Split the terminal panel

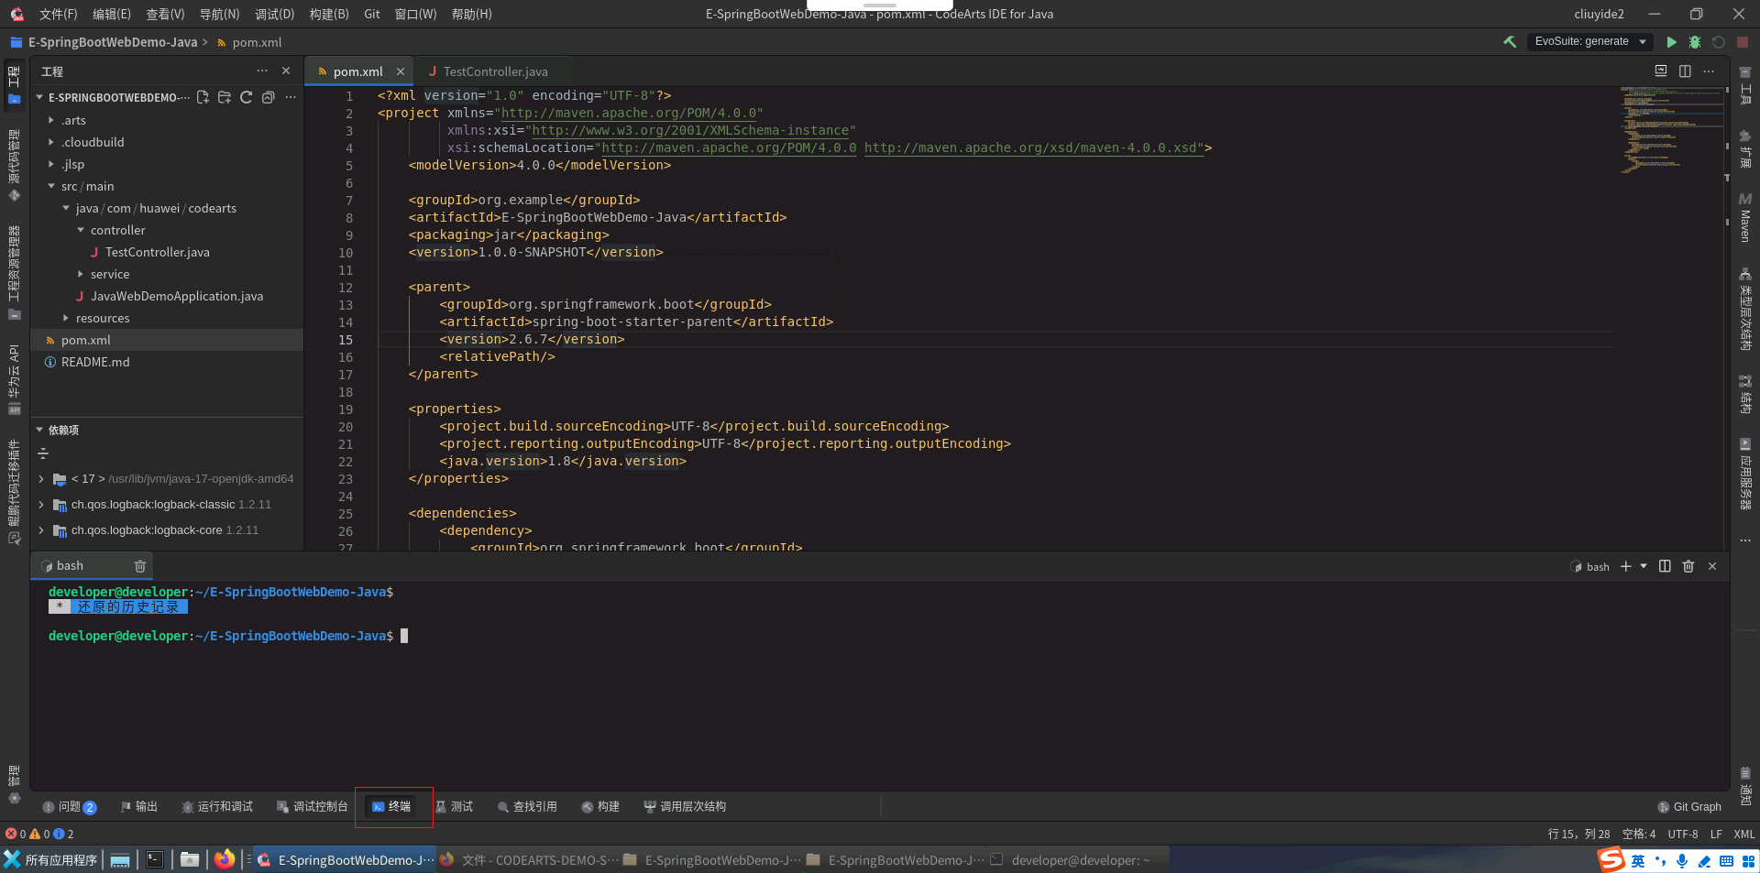click(1665, 566)
